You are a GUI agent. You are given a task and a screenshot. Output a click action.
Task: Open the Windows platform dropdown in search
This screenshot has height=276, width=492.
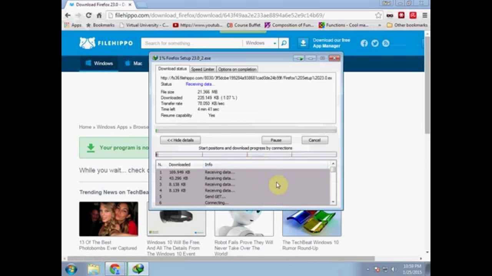pyautogui.click(x=260, y=43)
